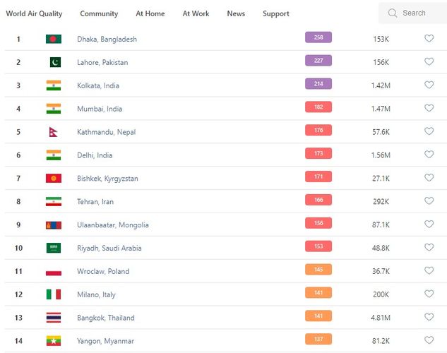Click the Bangladesh flag icon

[x=54, y=39]
